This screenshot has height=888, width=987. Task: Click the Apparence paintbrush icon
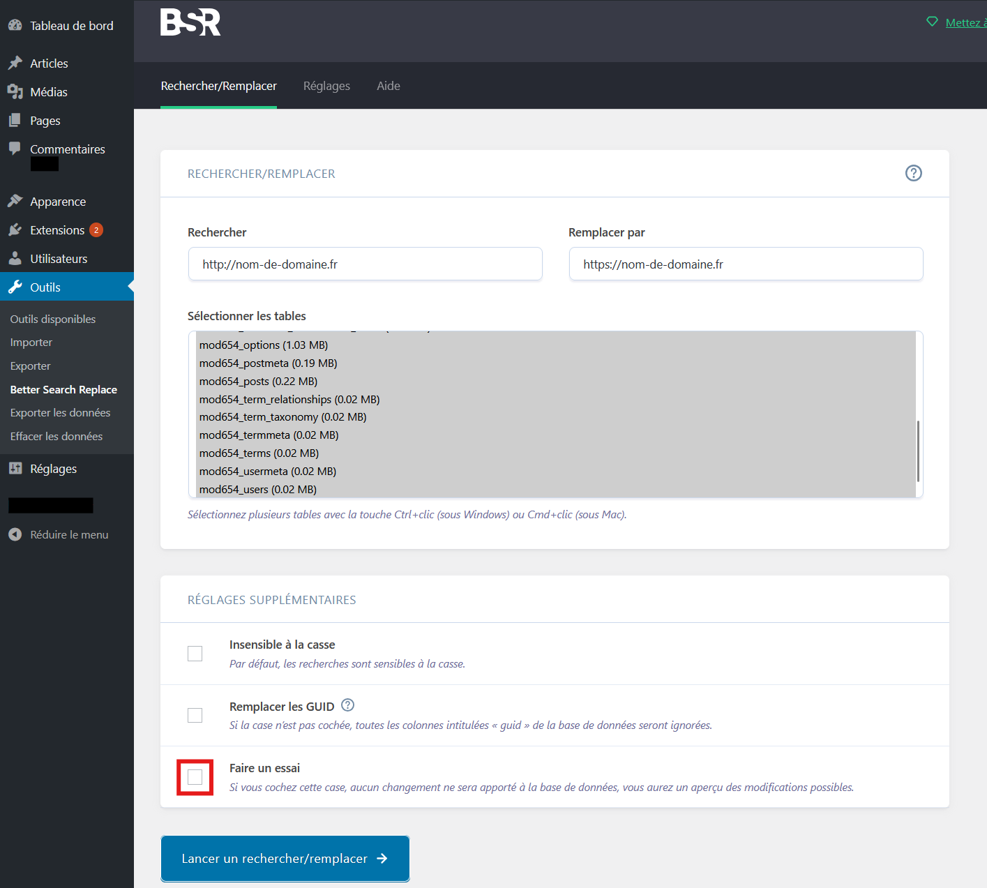(15, 201)
